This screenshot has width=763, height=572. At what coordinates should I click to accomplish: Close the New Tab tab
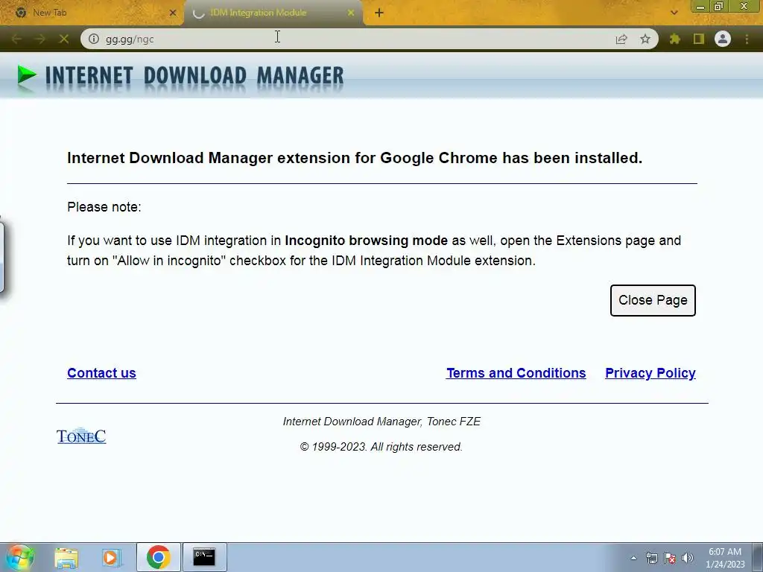173,13
